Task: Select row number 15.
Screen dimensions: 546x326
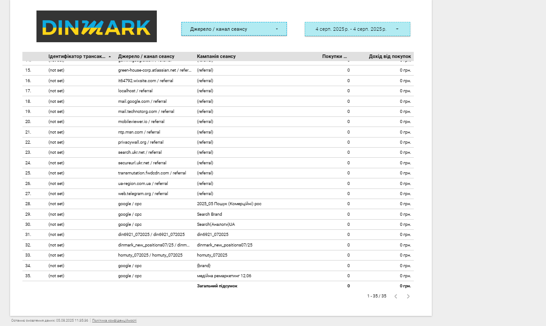Action: 28,70
